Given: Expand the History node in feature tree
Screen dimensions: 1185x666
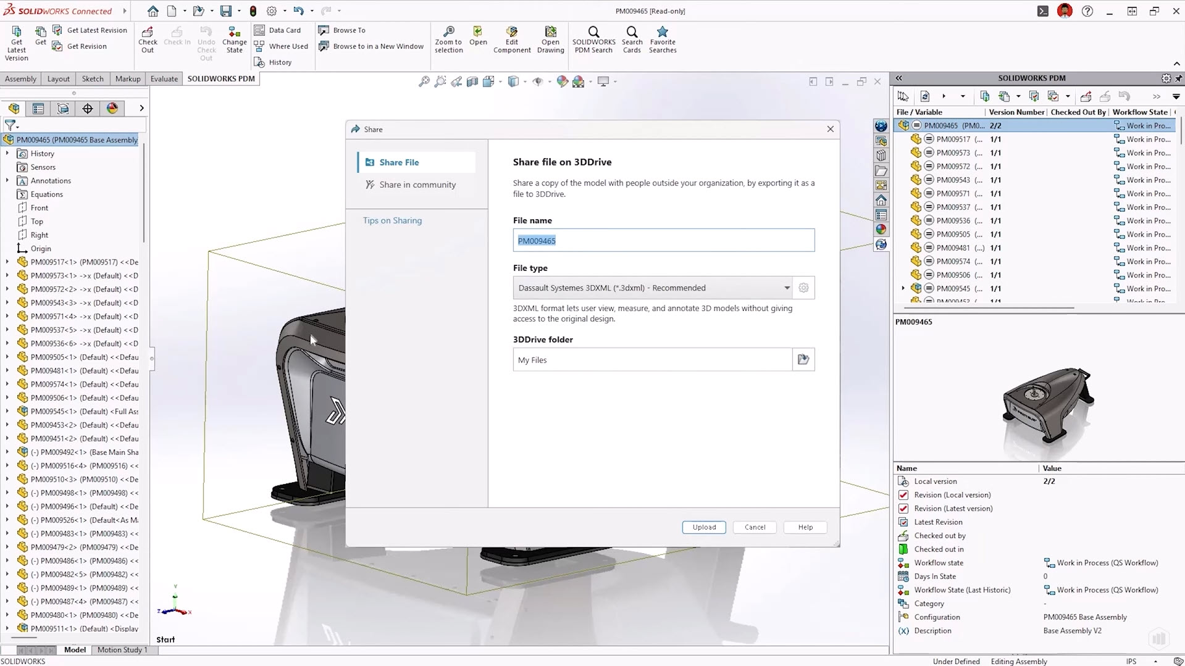Looking at the screenshot, I should click(x=7, y=154).
